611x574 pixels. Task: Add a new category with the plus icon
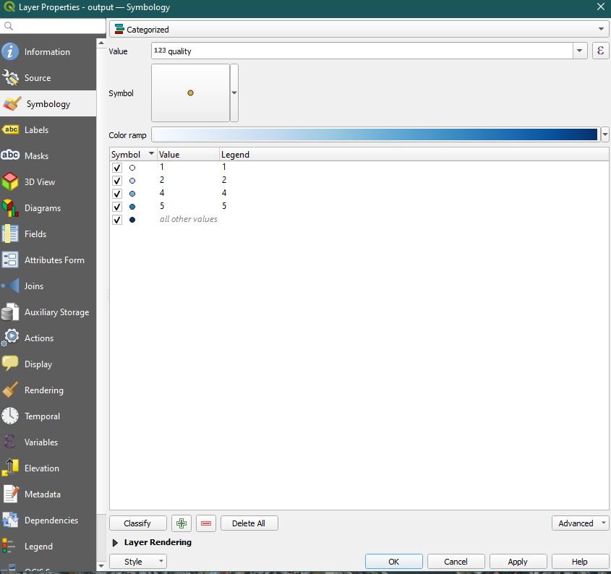pos(181,523)
